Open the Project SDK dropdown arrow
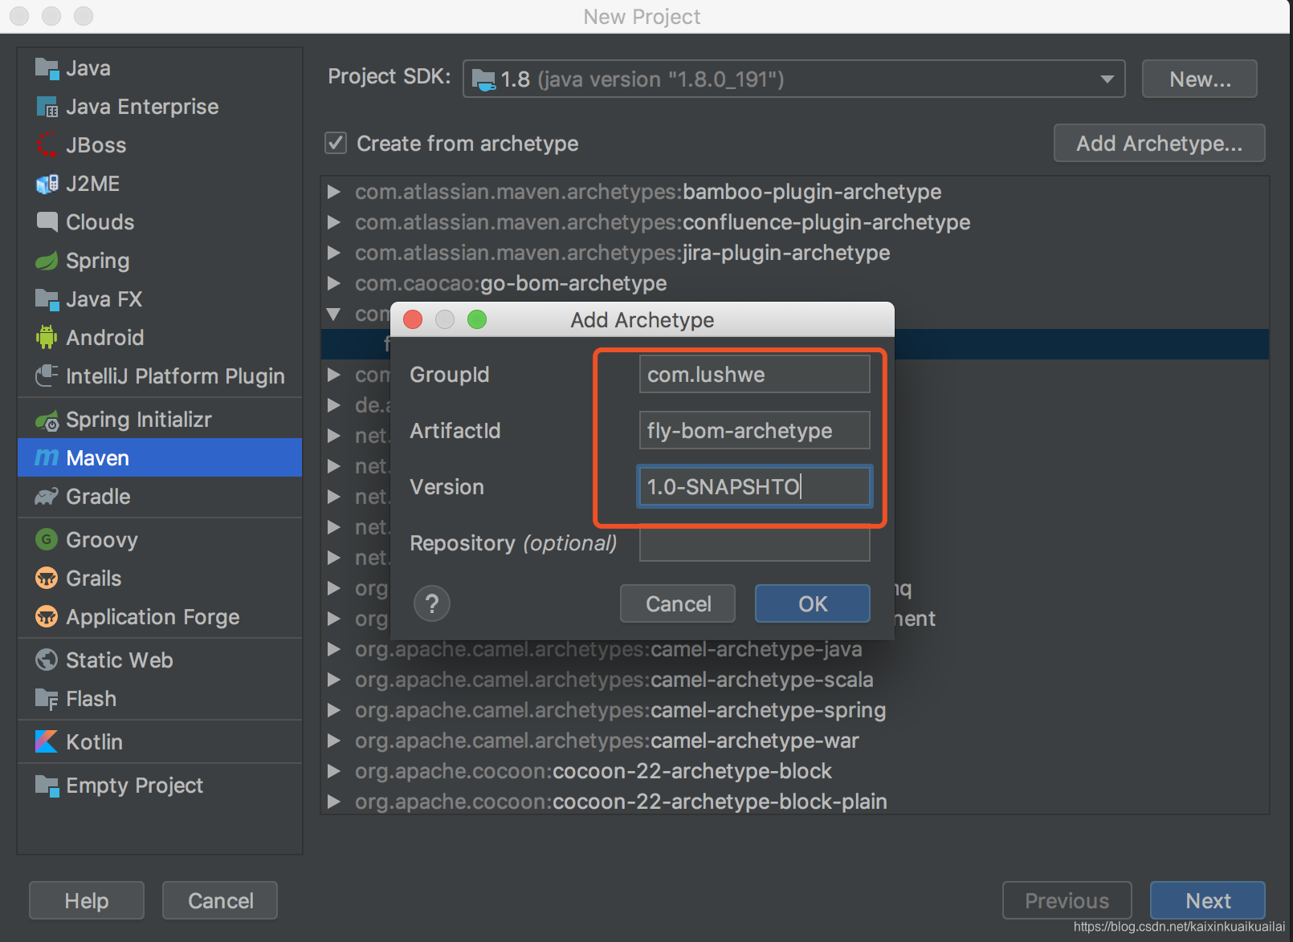This screenshot has height=942, width=1293. pyautogui.click(x=1107, y=79)
